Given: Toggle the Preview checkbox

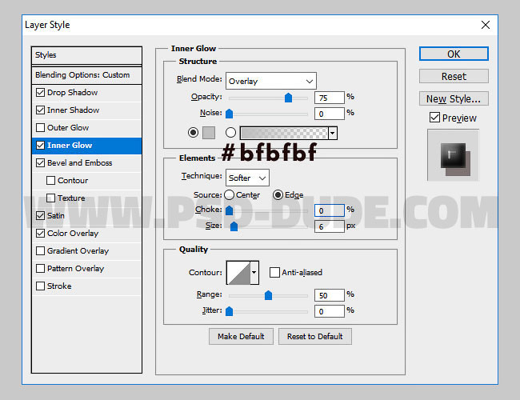Looking at the screenshot, I should [434, 117].
